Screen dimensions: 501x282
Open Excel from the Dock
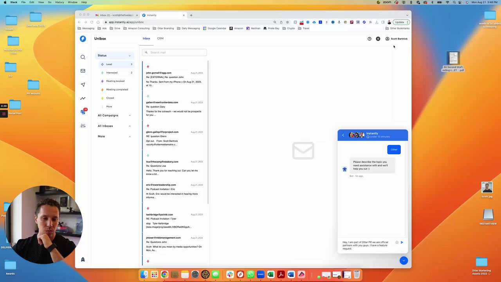[270, 275]
